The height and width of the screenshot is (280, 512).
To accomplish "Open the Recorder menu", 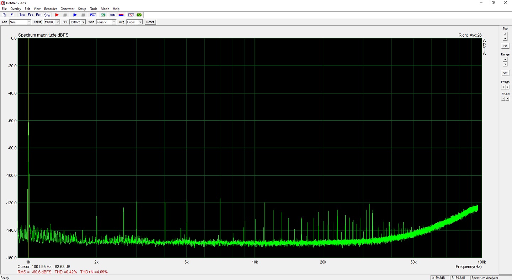I will [x=50, y=9].
